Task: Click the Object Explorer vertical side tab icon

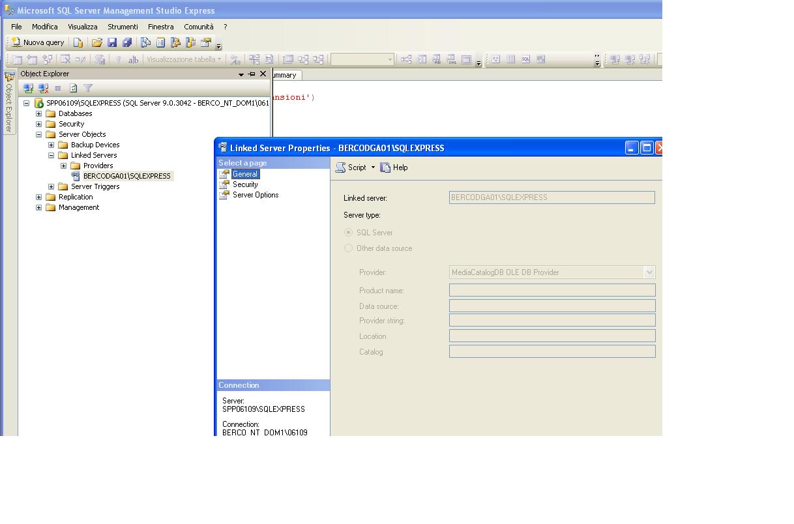Action: [9, 77]
